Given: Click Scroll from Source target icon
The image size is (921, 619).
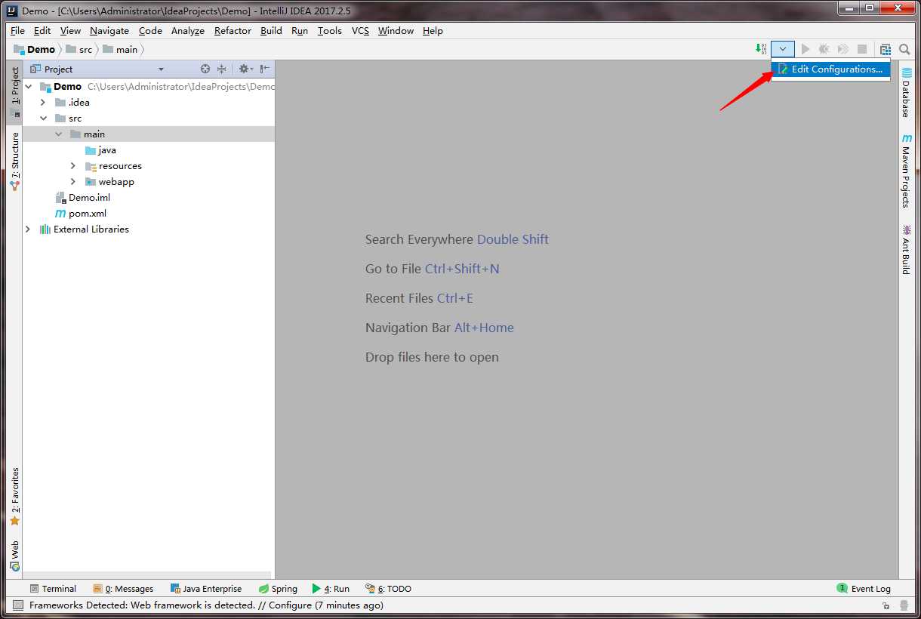Looking at the screenshot, I should (x=205, y=69).
